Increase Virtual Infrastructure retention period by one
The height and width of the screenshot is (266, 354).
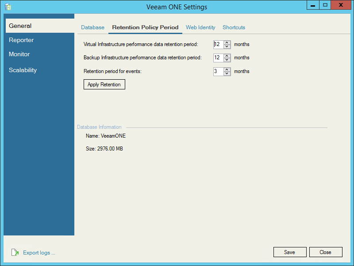(227, 42)
